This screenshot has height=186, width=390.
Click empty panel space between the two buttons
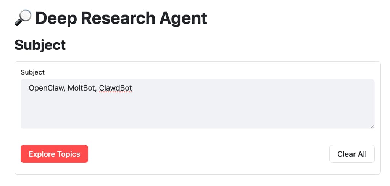click(208, 154)
